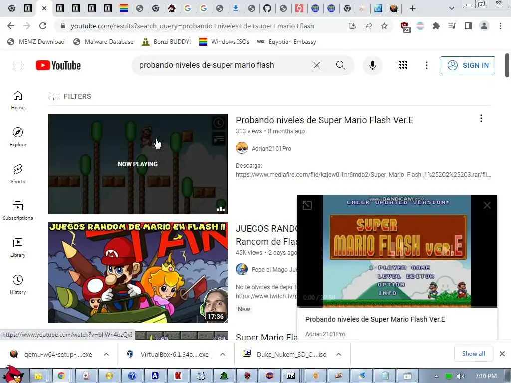The height and width of the screenshot is (383, 511).
Task: Visit Pepe el Mago channel link
Action: coord(274,270)
